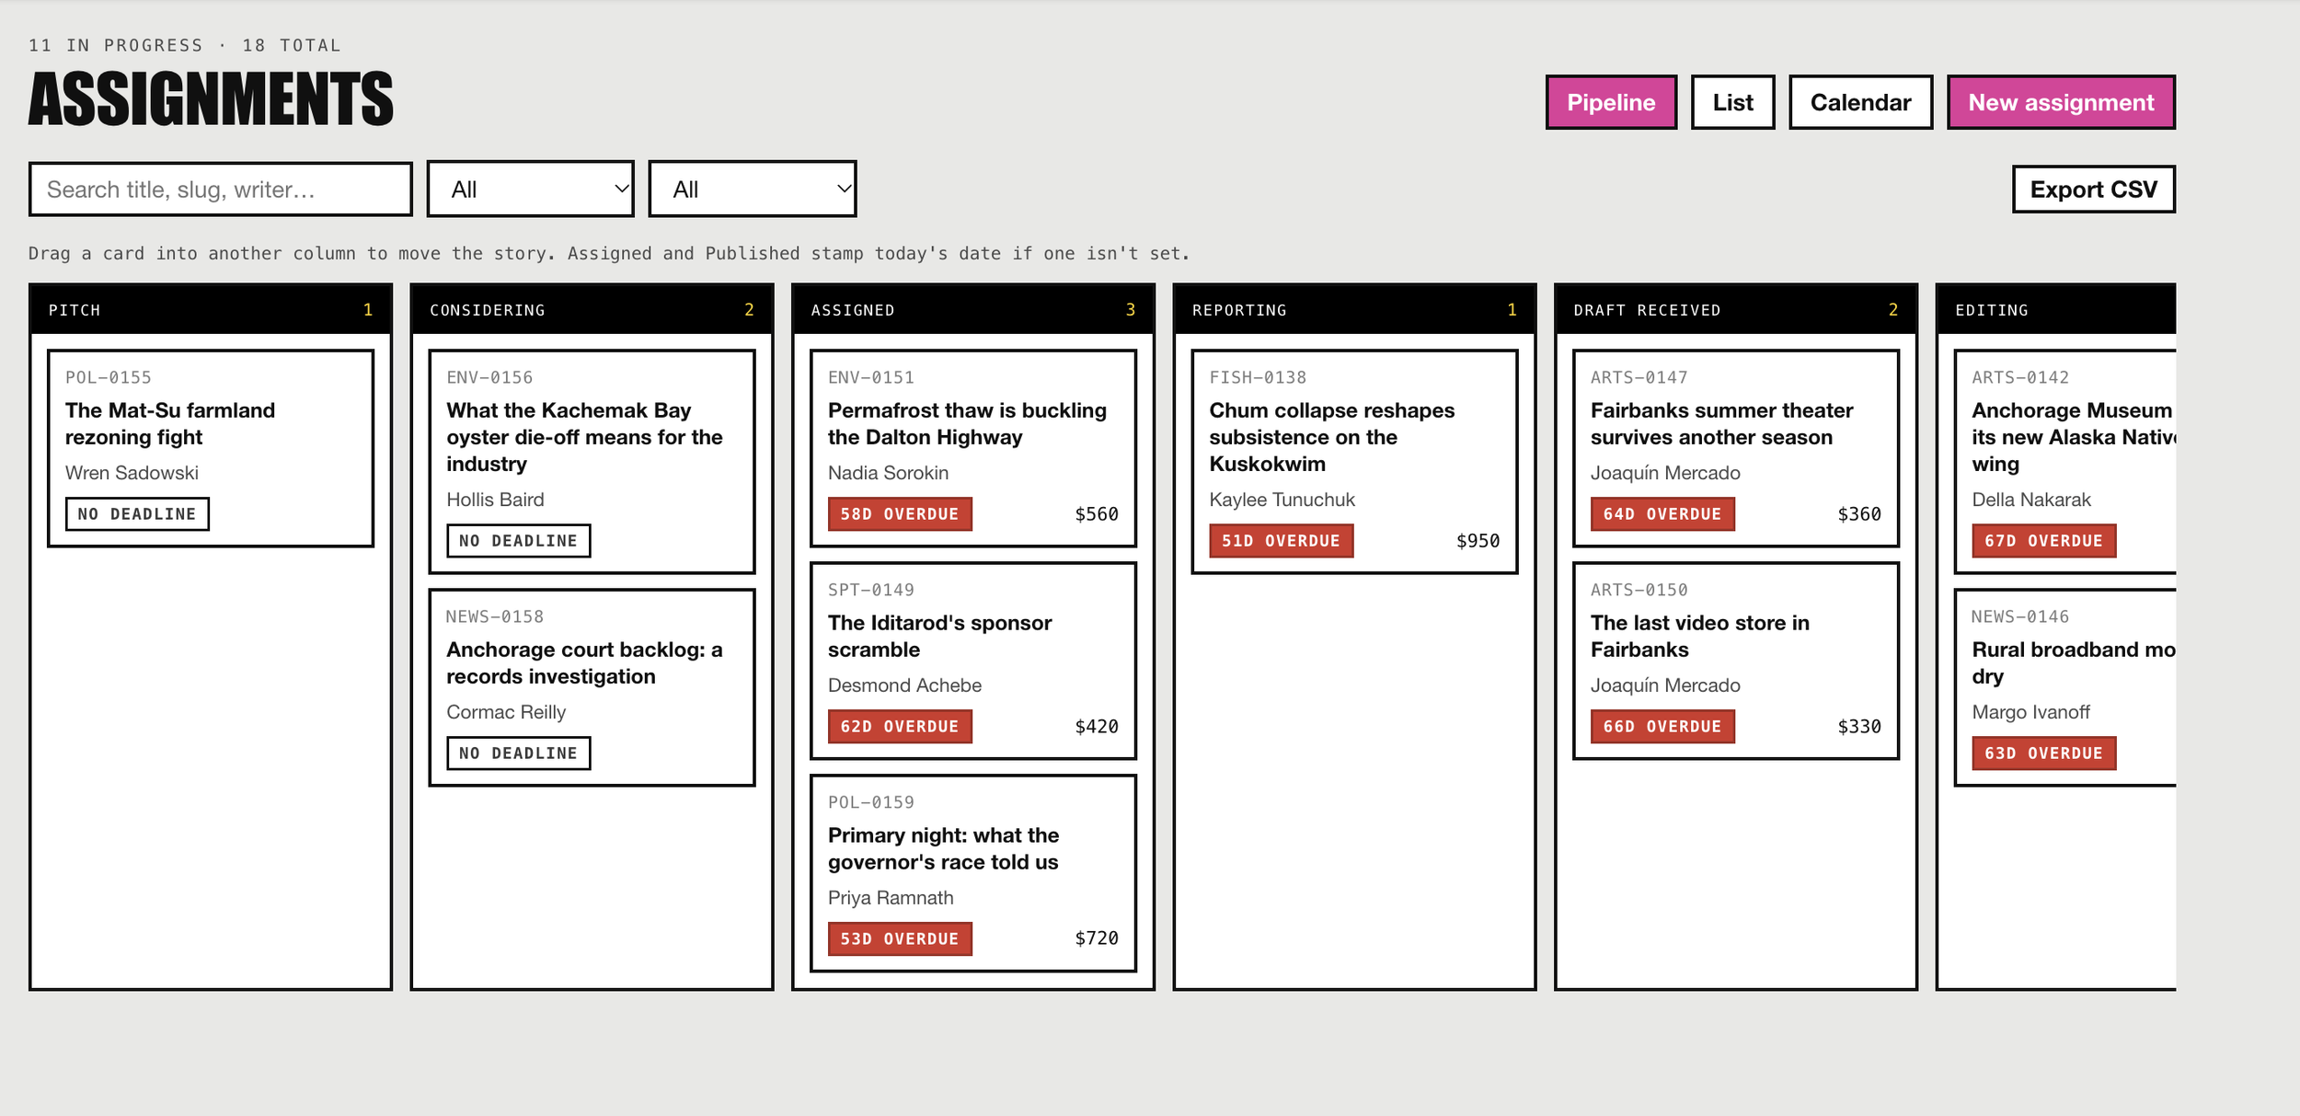Click the ASSIGNED column header
The height and width of the screenshot is (1116, 2300).
(973, 310)
